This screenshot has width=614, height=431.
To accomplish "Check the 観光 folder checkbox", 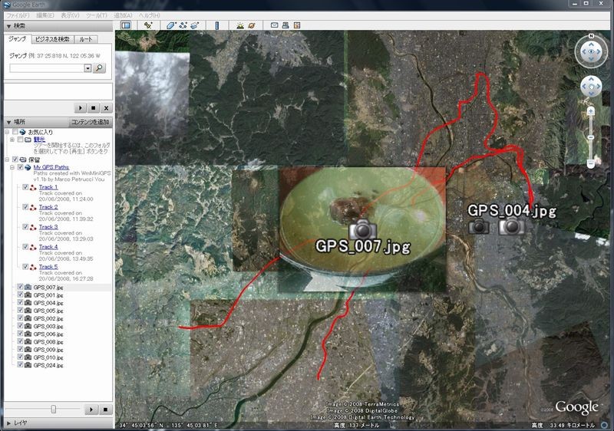I will (x=21, y=140).
